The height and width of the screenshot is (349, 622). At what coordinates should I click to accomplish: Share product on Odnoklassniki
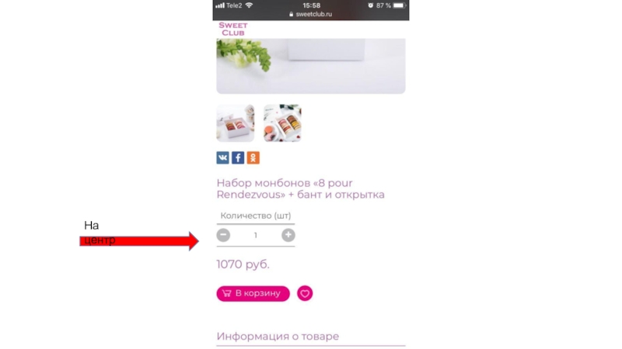tap(253, 157)
